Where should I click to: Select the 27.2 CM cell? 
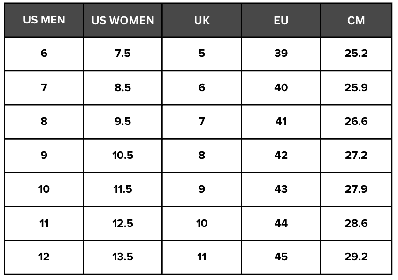pos(356,156)
